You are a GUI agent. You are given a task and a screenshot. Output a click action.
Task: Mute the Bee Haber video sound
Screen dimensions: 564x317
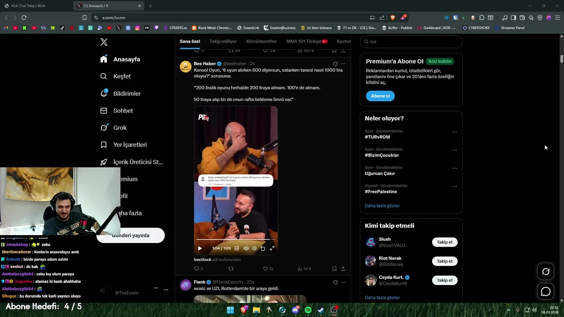point(246,248)
